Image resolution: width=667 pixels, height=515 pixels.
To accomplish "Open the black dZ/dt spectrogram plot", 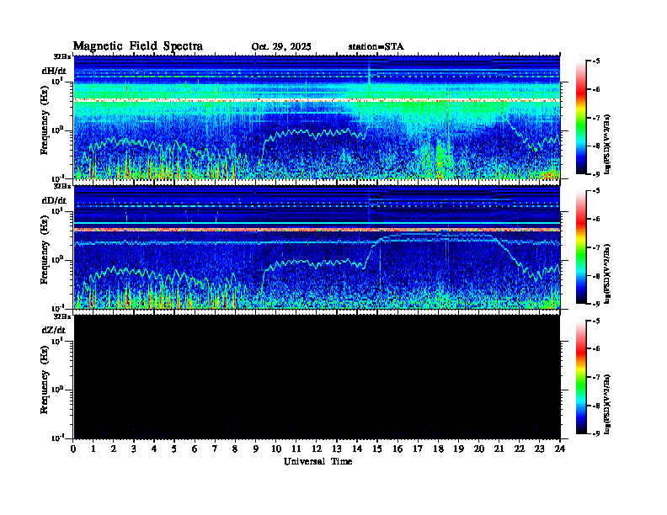I will tap(317, 377).
